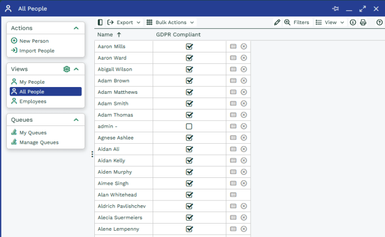The height and width of the screenshot is (237, 385).
Task: Collapse the Queues panel
Action: (76, 120)
